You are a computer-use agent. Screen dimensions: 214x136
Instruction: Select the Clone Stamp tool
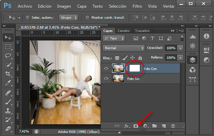pos(8,111)
